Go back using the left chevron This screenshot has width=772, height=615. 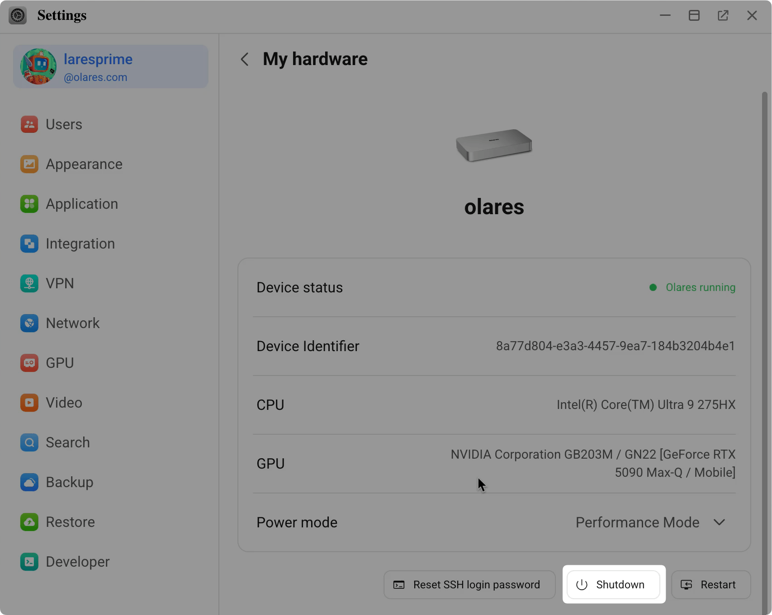[245, 59]
